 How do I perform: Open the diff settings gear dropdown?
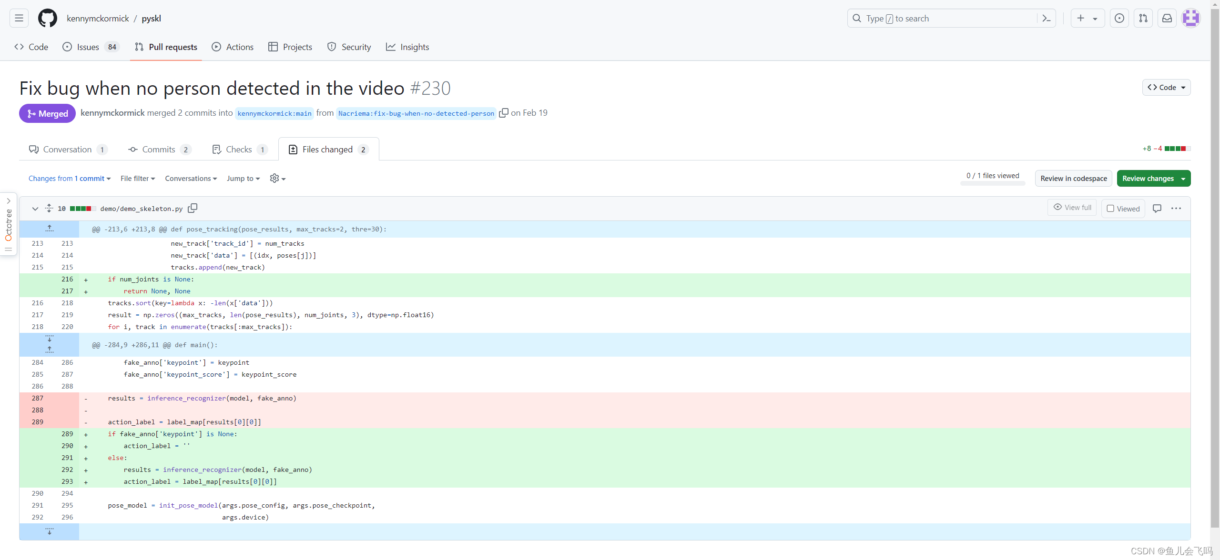pos(277,179)
